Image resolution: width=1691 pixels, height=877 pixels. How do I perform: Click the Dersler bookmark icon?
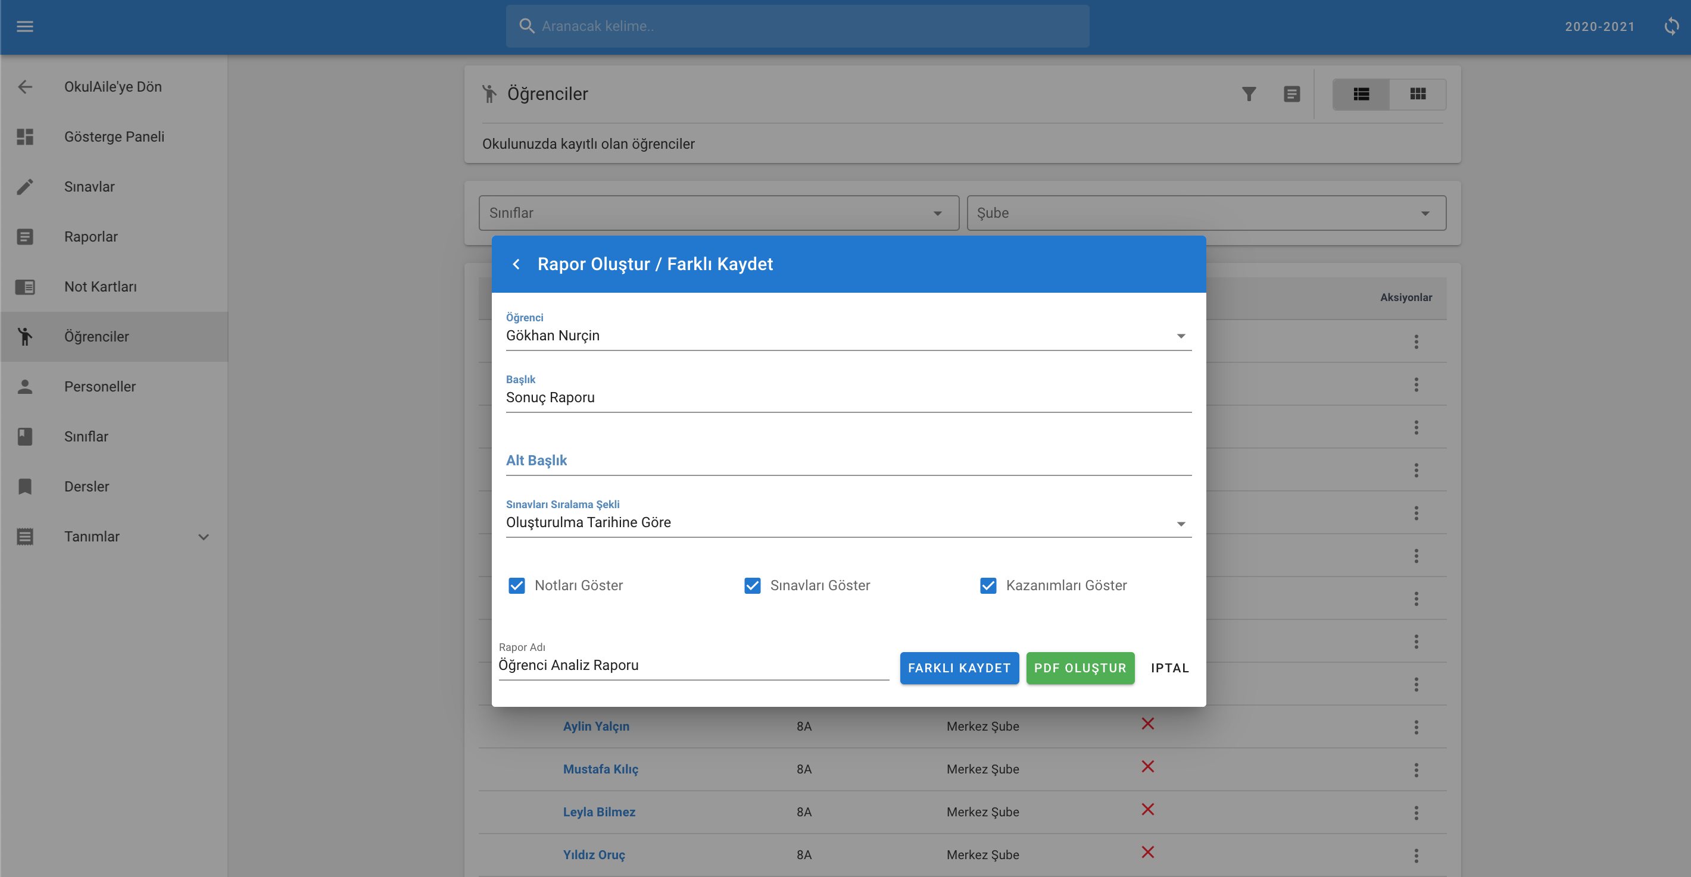(25, 486)
